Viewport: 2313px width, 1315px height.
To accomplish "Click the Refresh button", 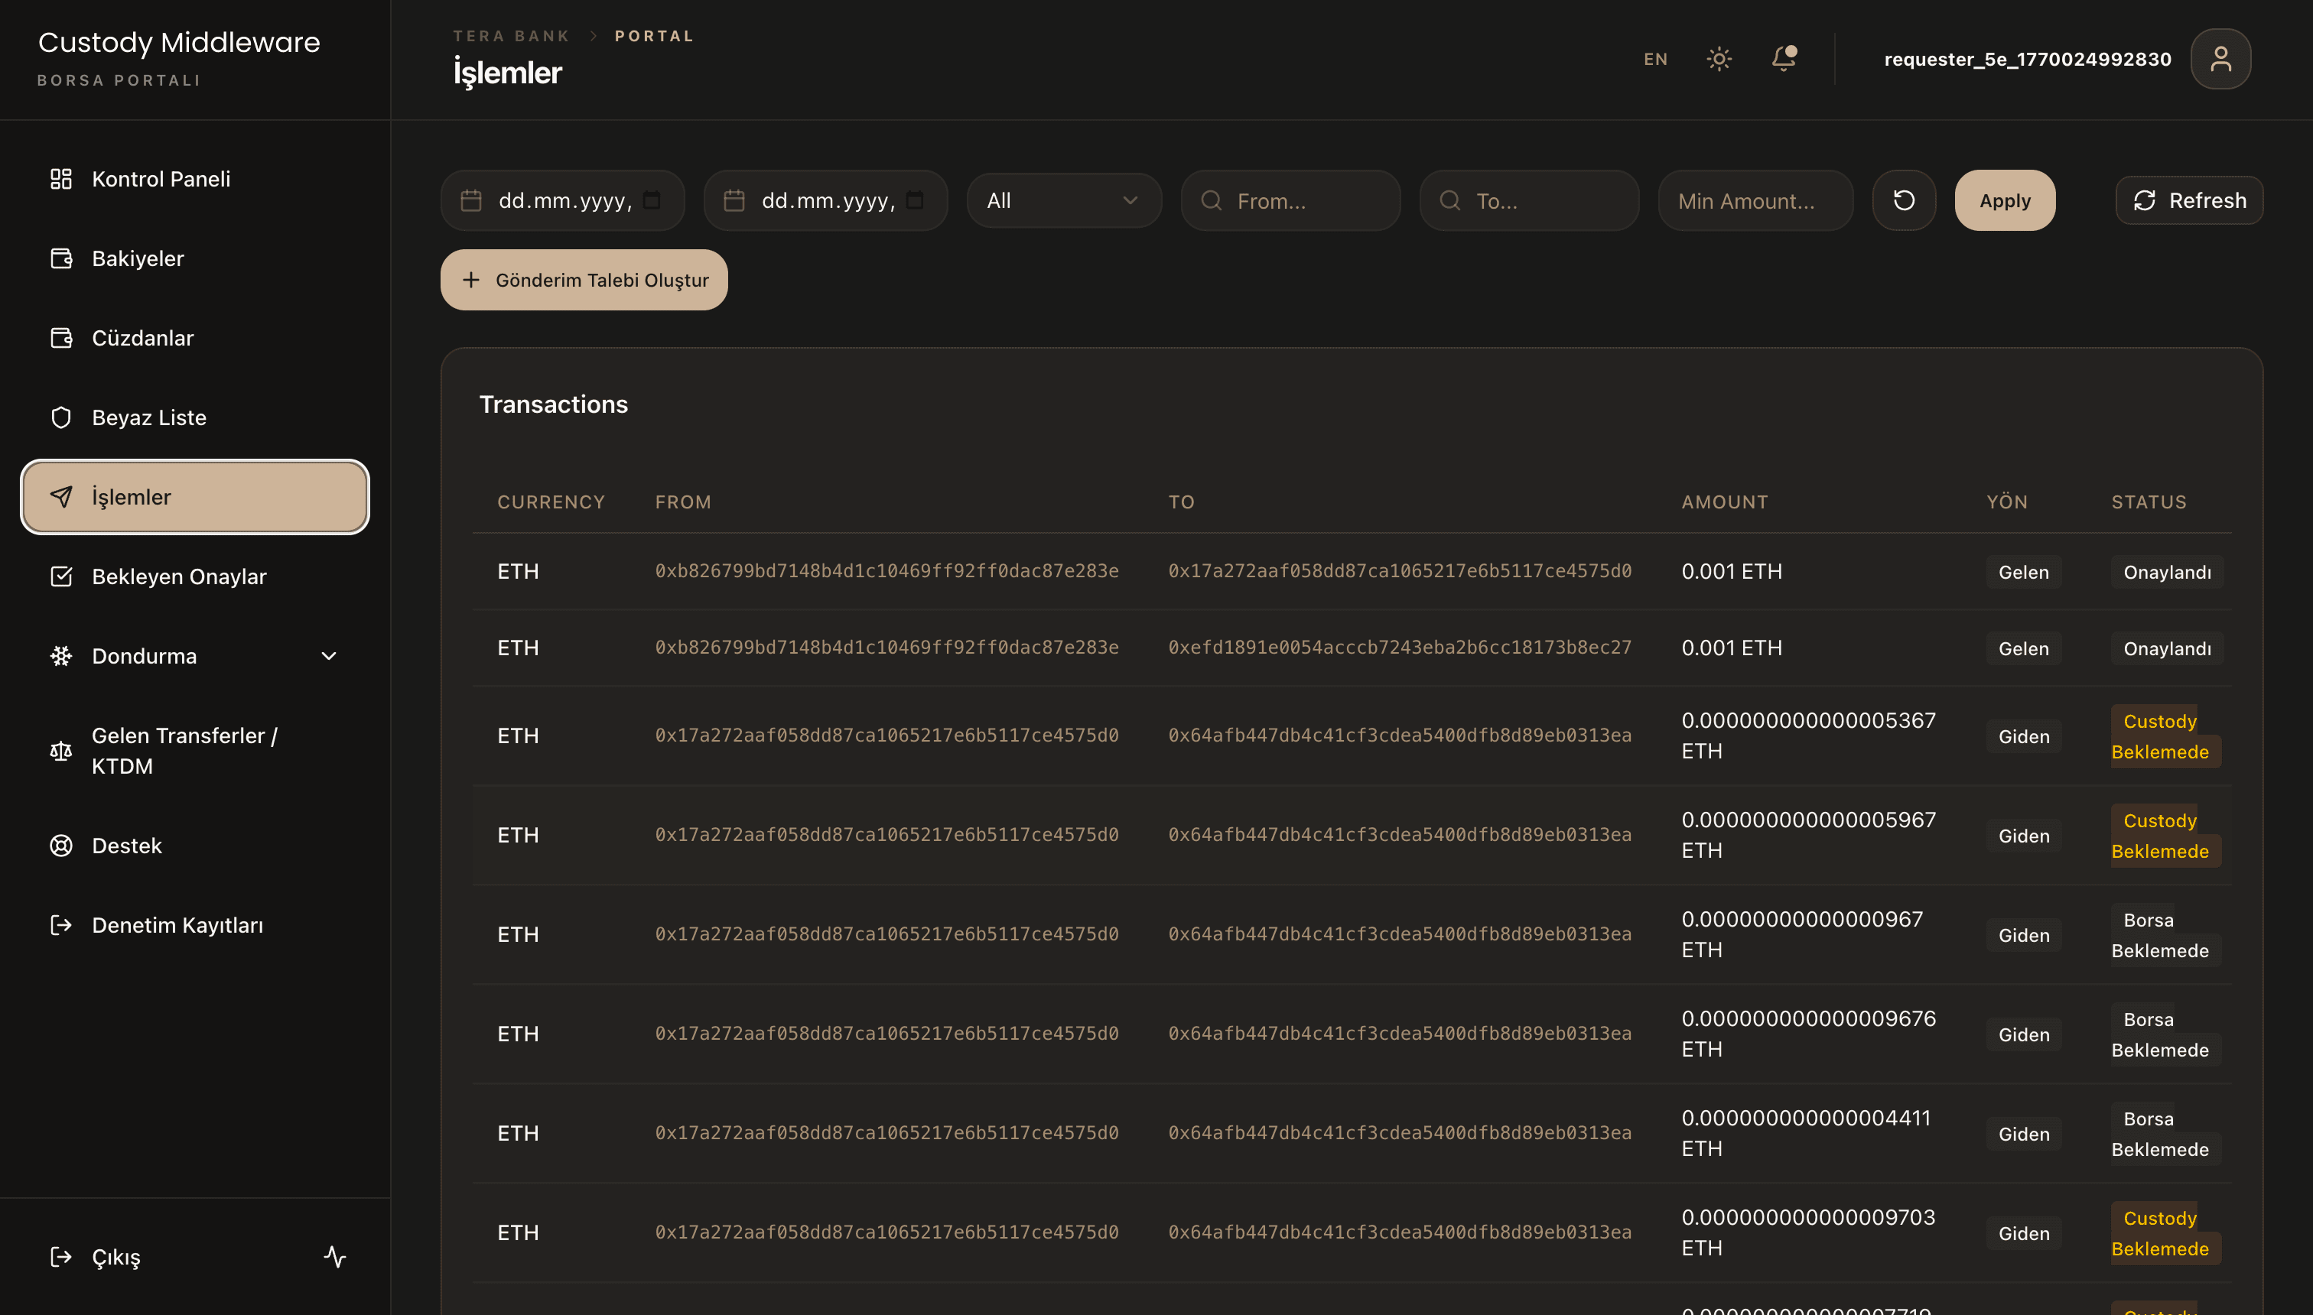I will (2189, 200).
